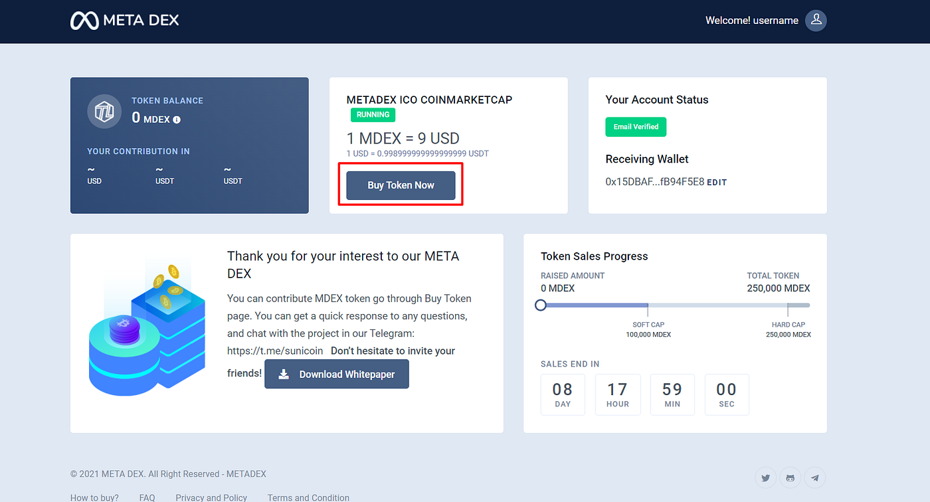Click the Telegram t.me/sunicoin link

coord(275,351)
